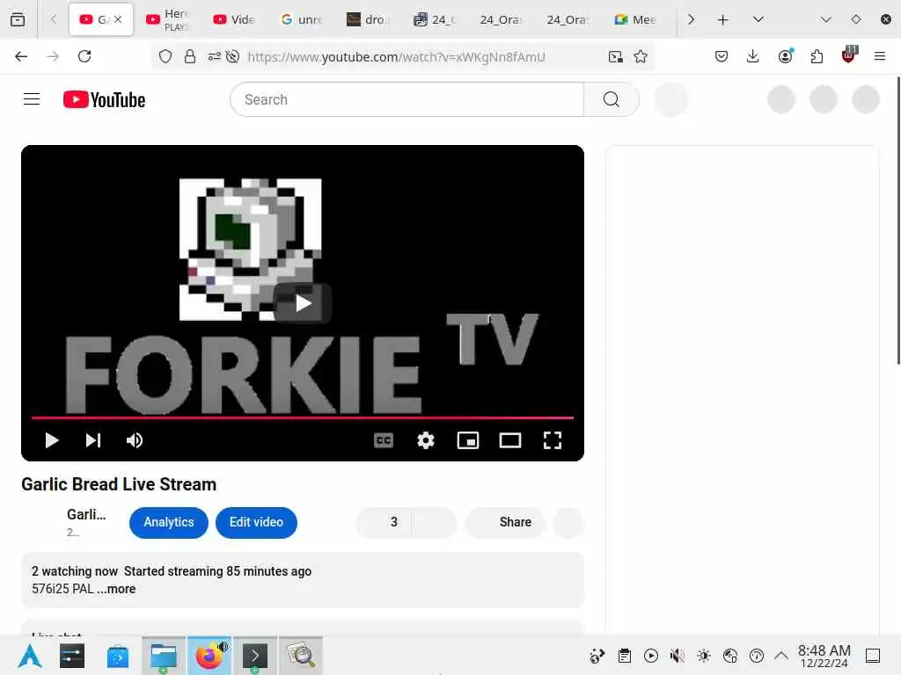Open Arch Linux application launcher
The image size is (901, 675).
[x=30, y=656]
